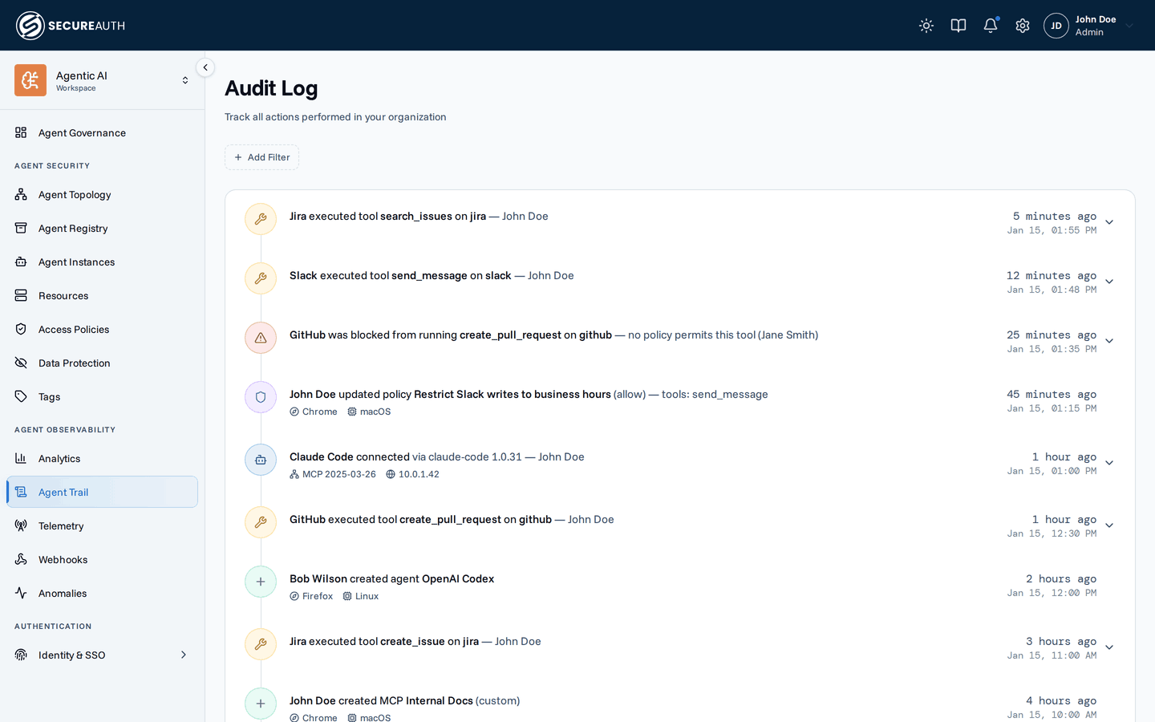Click the Audit Log heading

pos(271,88)
